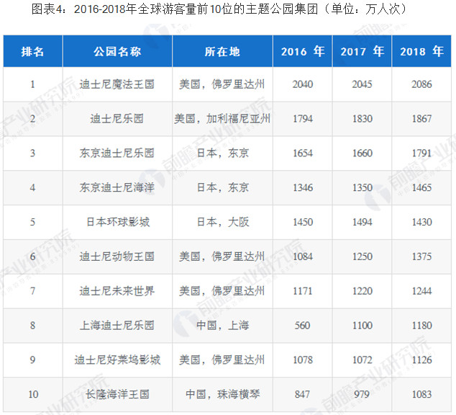Click the value 1660

[x=362, y=153]
